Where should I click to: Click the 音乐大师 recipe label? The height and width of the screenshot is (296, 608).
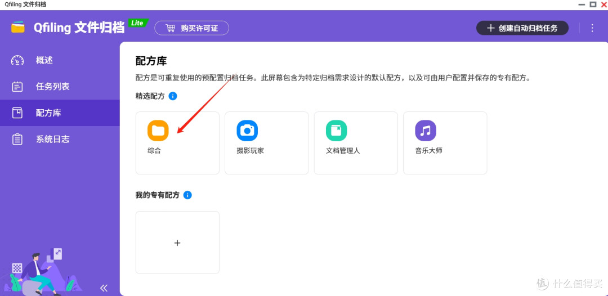(x=428, y=151)
